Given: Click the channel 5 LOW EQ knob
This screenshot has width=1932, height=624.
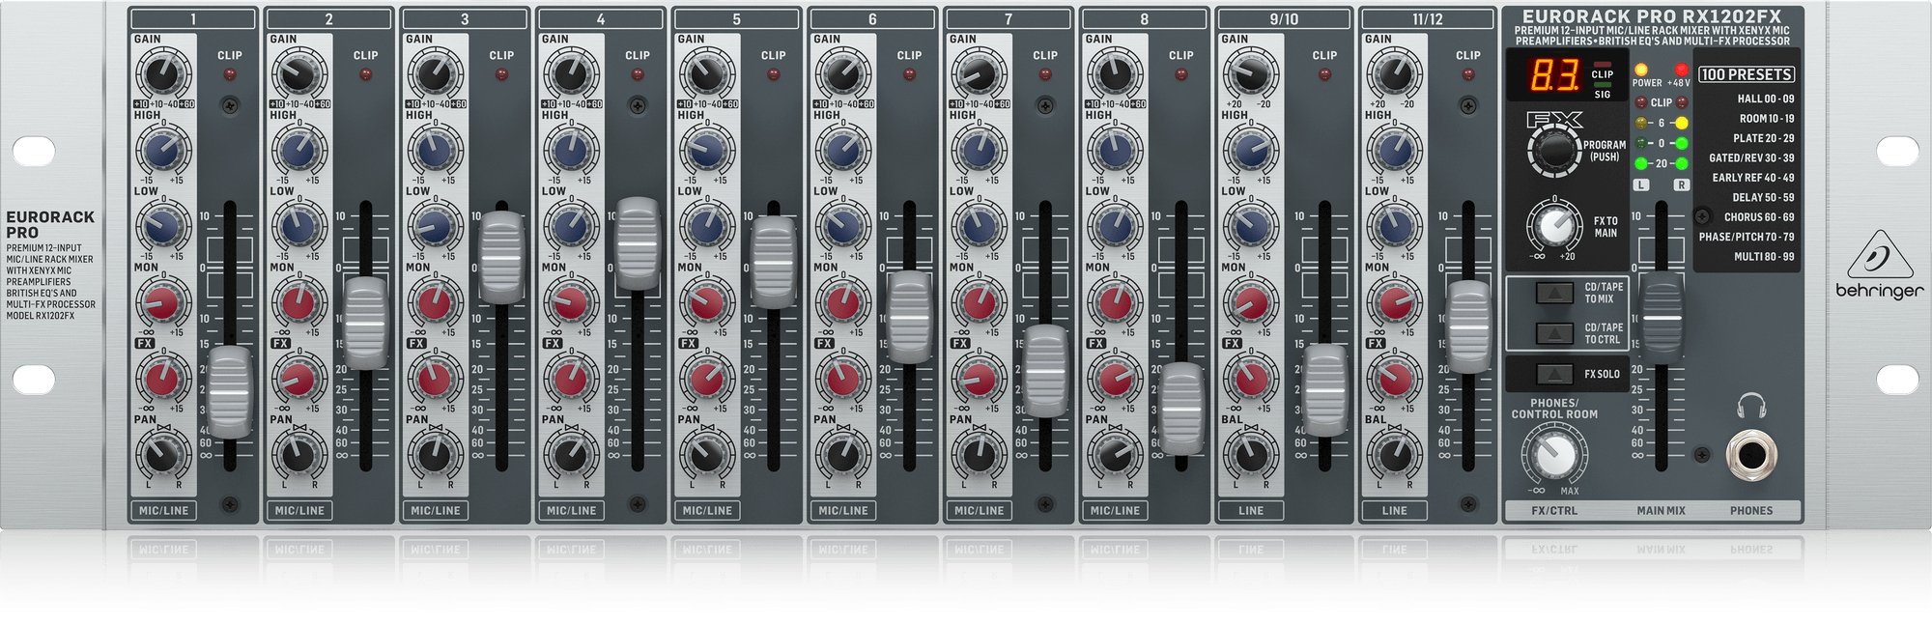Looking at the screenshot, I should coord(706,227).
